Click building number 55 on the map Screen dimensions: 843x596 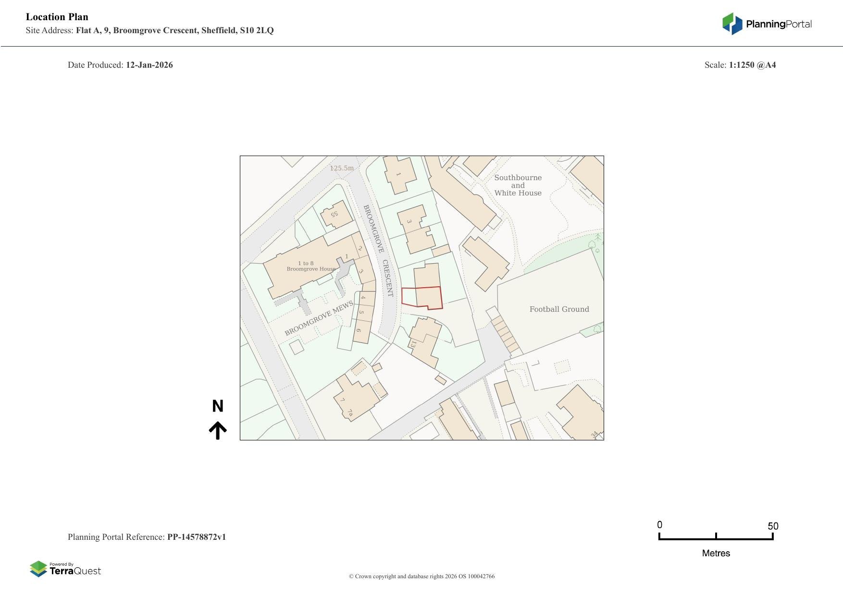[334, 214]
